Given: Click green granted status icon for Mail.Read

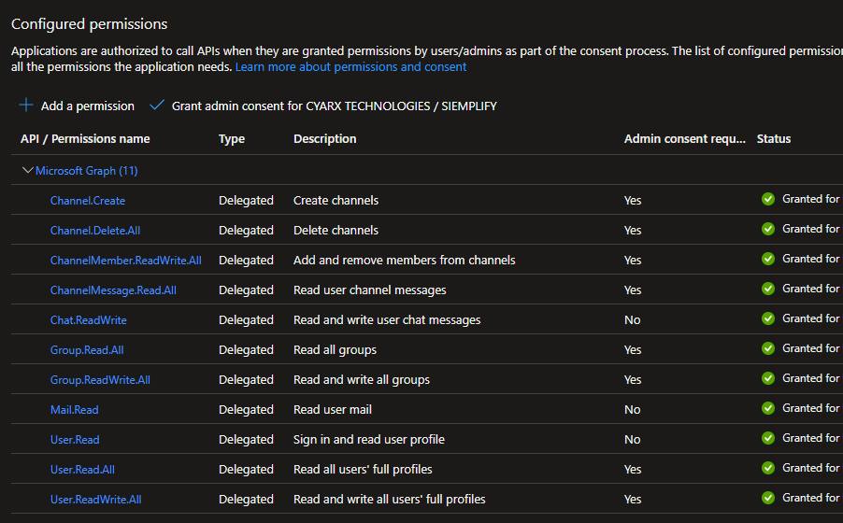Looking at the screenshot, I should pyautogui.click(x=768, y=408).
